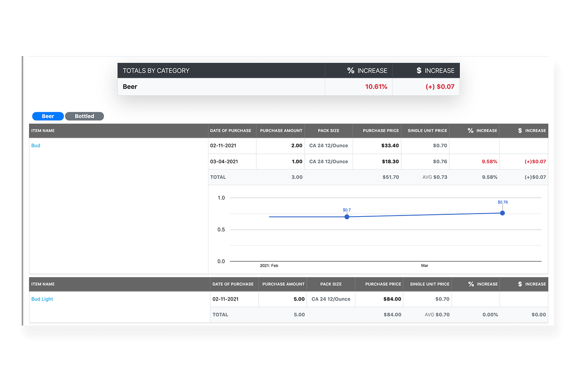Open the Bud Light item link
The height and width of the screenshot is (380, 575).
[42, 299]
